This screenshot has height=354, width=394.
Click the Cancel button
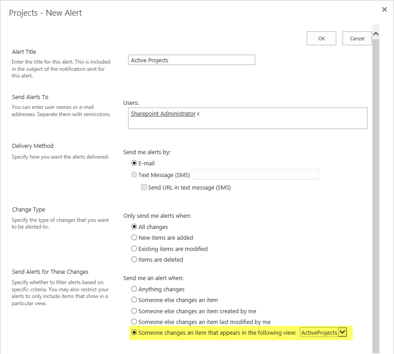pos(357,38)
